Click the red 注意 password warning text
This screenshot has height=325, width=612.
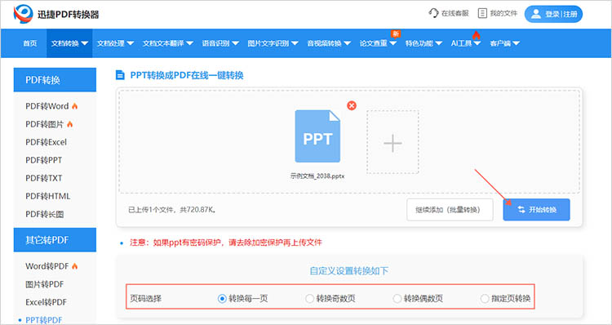pos(225,243)
